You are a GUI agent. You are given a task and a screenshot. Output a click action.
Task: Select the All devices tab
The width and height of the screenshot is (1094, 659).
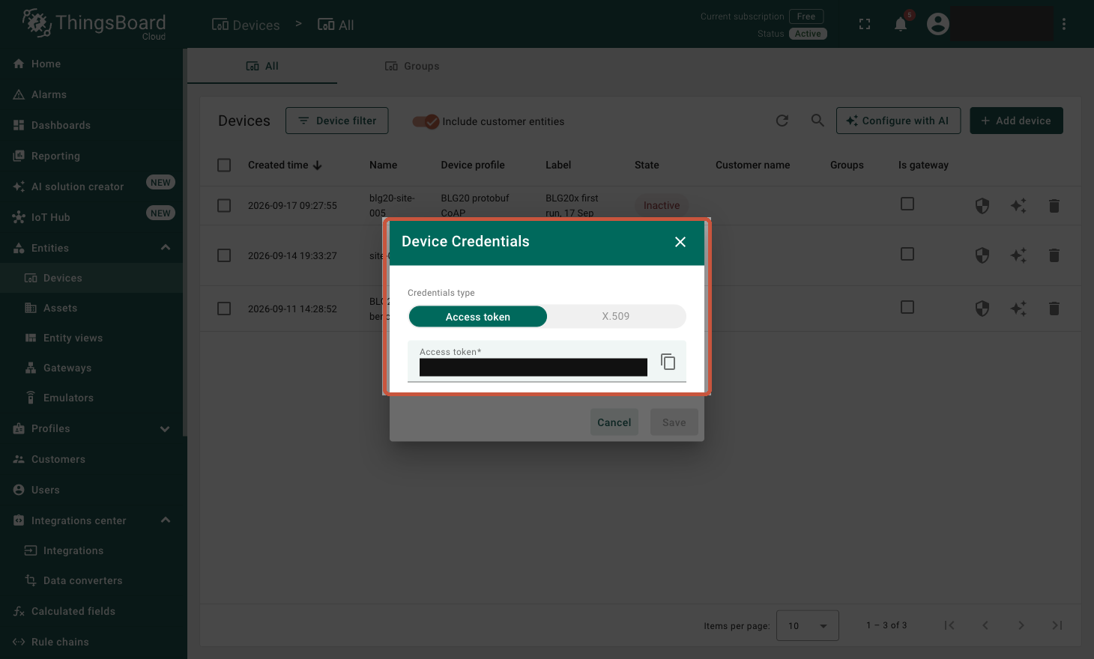(x=262, y=66)
